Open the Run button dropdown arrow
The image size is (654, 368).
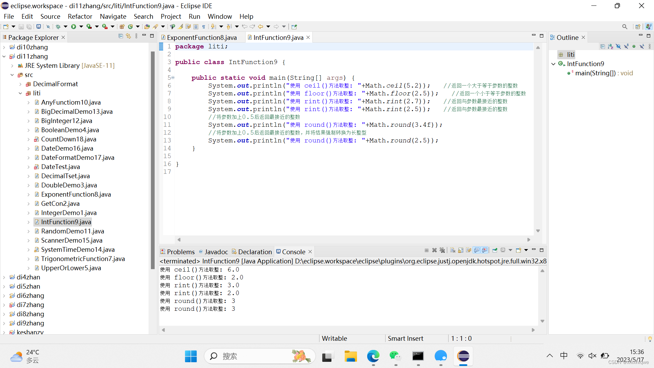[81, 27]
